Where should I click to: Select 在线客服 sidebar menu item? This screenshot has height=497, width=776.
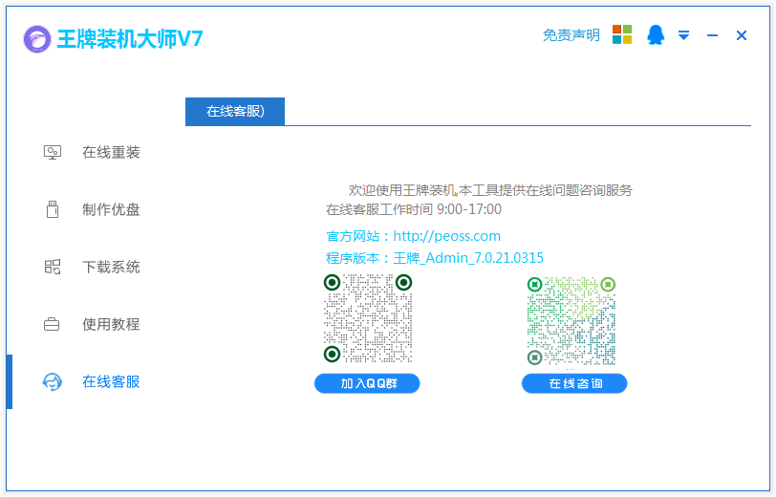coord(111,381)
